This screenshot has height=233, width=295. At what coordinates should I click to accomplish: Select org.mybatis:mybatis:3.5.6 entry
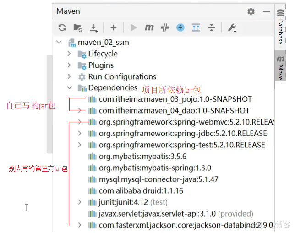tap(142, 157)
